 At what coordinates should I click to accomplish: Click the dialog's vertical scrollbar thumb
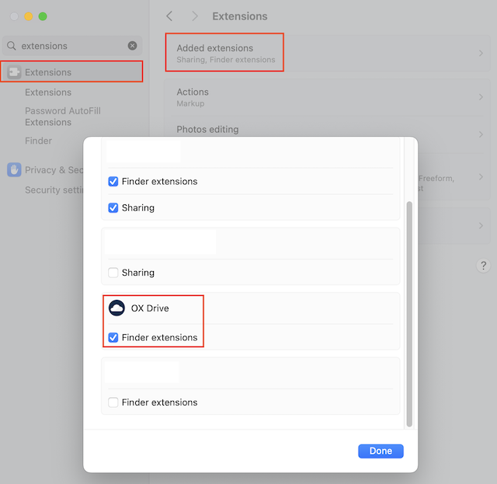pos(409,314)
